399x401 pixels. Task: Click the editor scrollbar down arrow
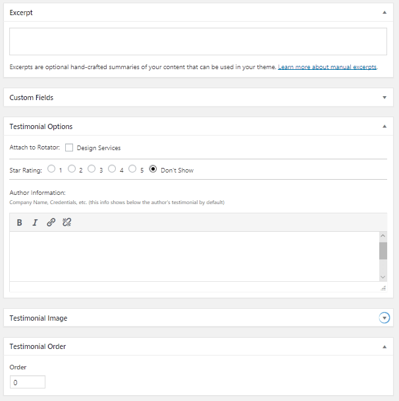[x=383, y=277]
